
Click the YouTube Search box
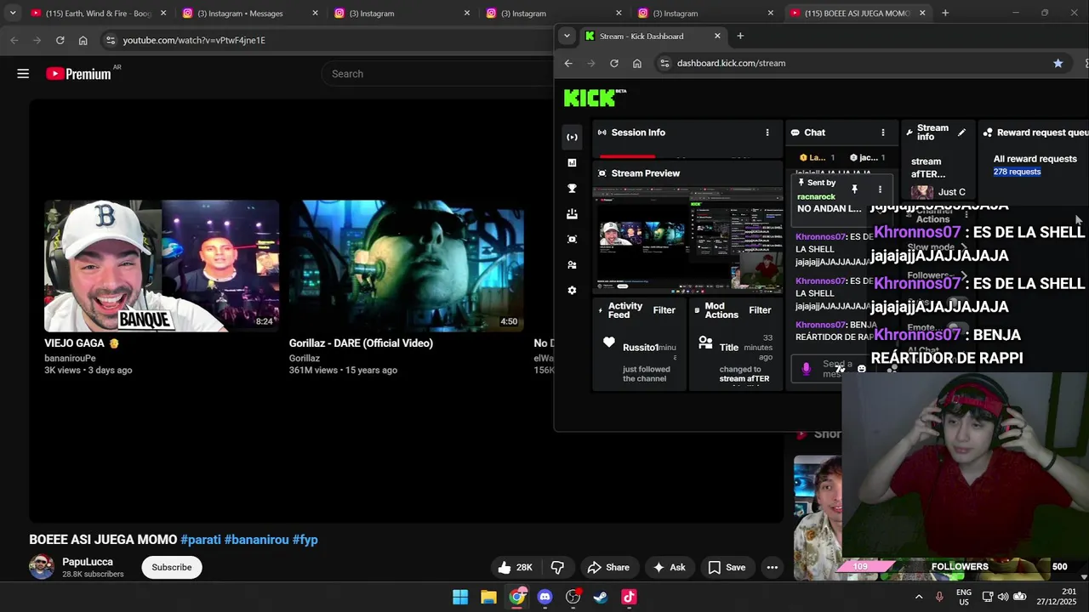pos(438,74)
